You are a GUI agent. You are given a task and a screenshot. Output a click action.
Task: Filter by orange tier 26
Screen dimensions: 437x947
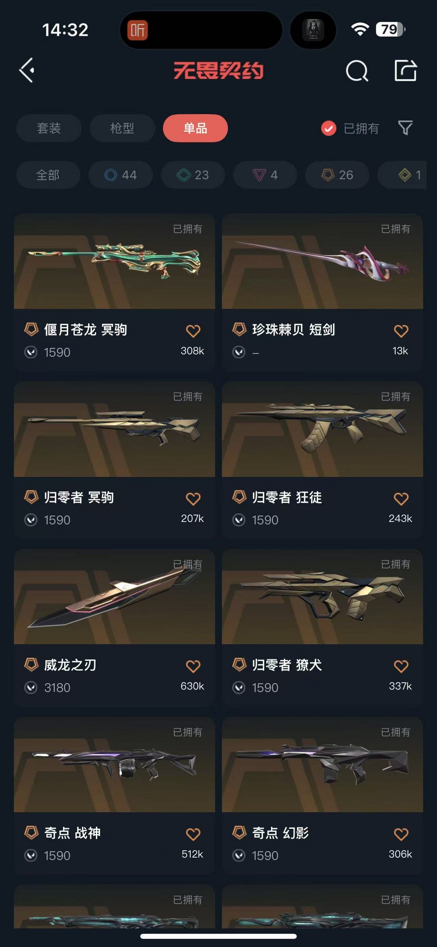[337, 175]
